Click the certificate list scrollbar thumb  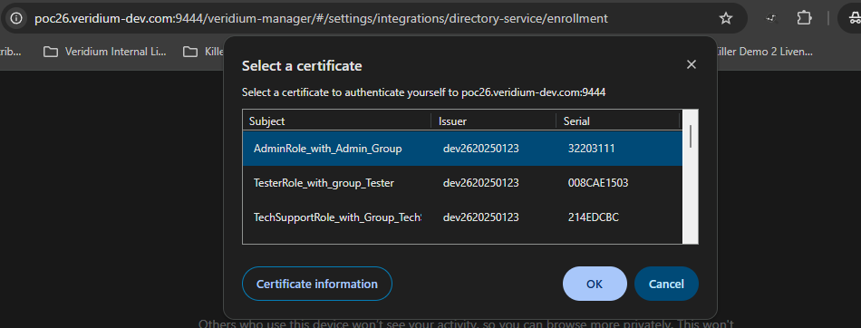691,136
